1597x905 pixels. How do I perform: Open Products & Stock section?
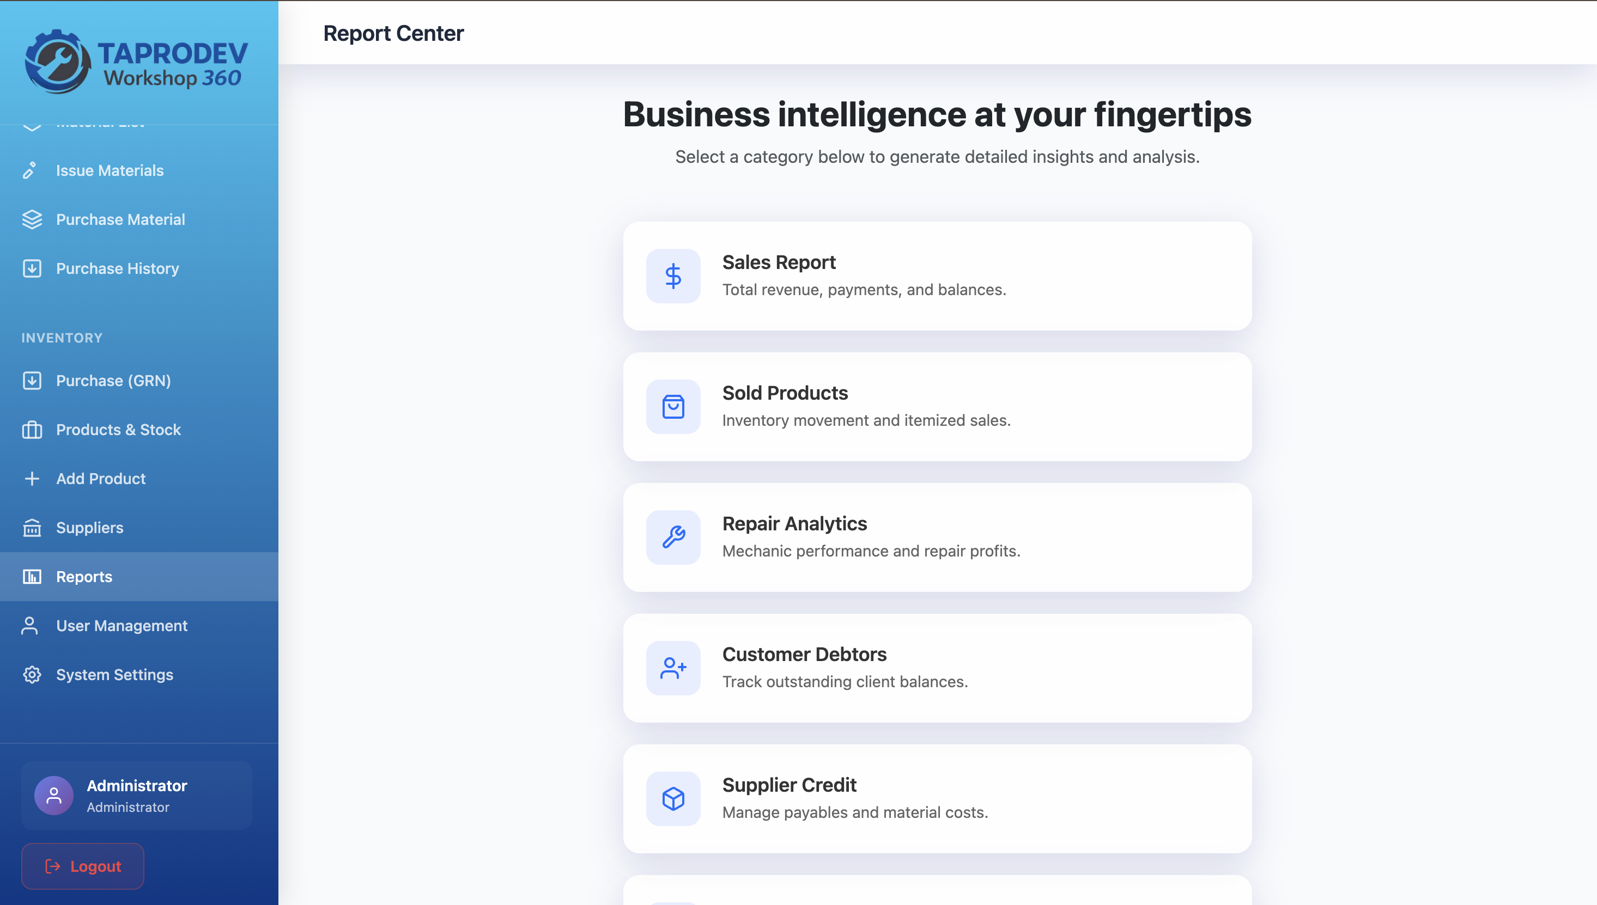click(118, 430)
